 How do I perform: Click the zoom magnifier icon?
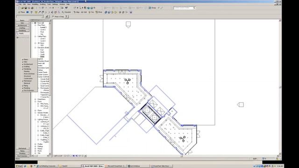[80, 8]
